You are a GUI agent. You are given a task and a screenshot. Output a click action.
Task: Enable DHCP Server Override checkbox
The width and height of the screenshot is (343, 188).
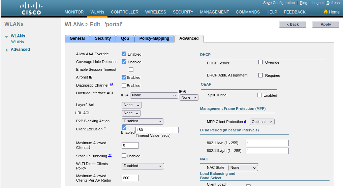tap(260, 62)
